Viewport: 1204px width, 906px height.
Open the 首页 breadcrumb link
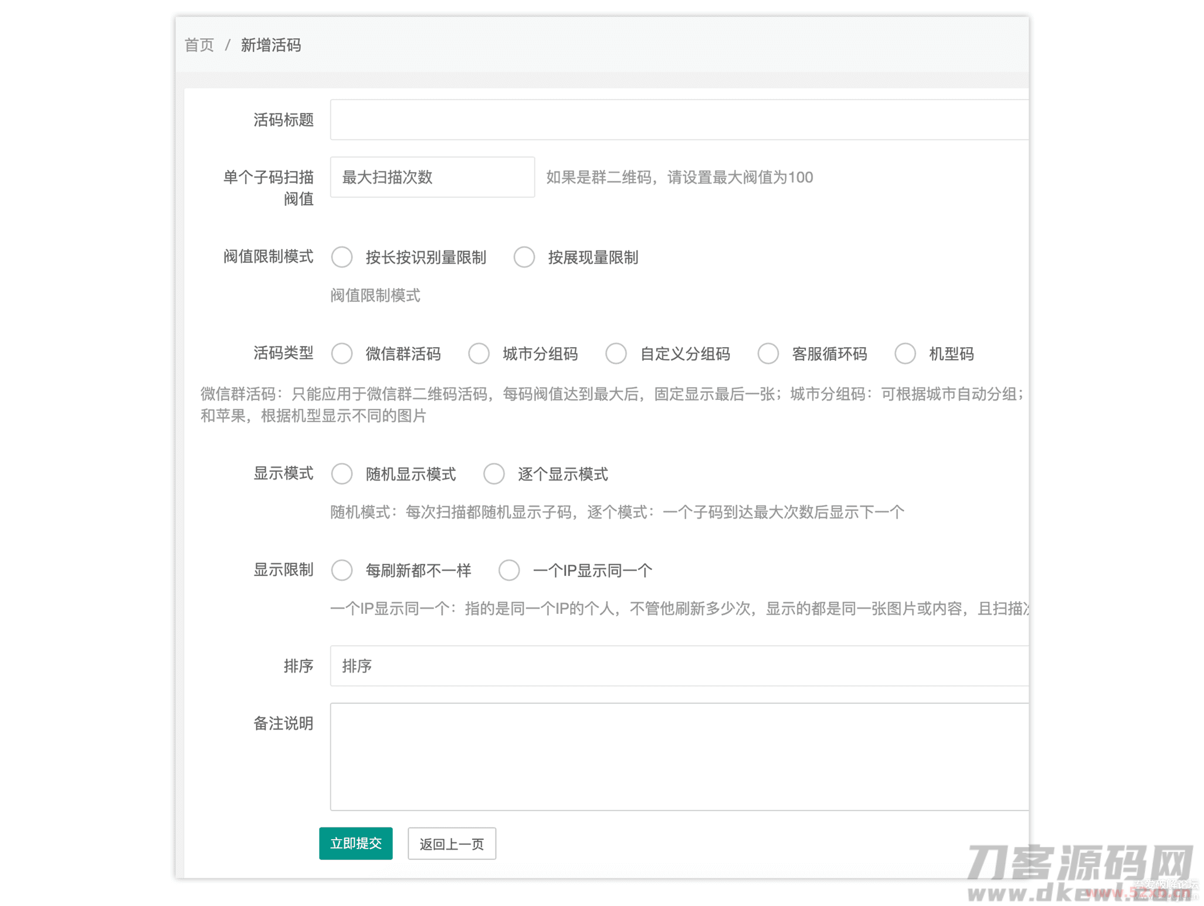(x=199, y=45)
